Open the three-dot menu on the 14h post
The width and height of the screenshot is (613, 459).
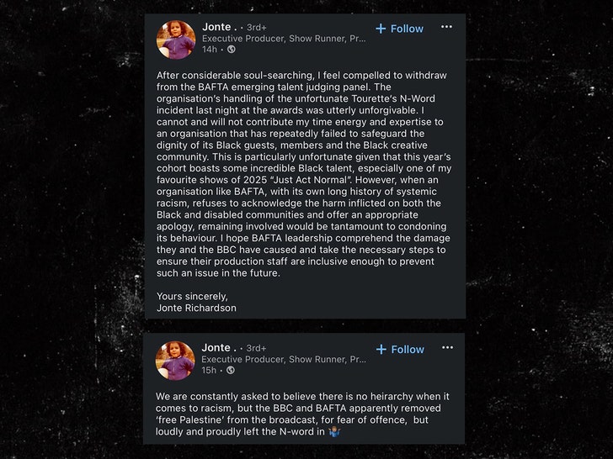[x=446, y=28]
